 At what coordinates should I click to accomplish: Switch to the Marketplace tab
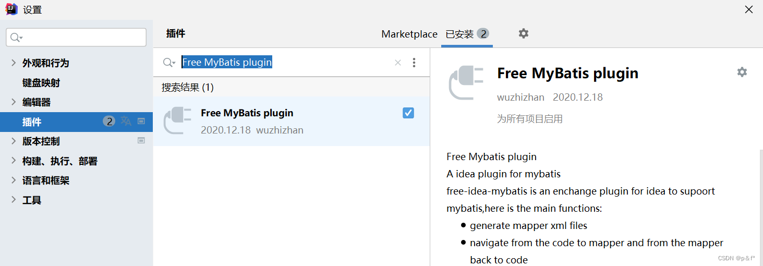click(409, 34)
